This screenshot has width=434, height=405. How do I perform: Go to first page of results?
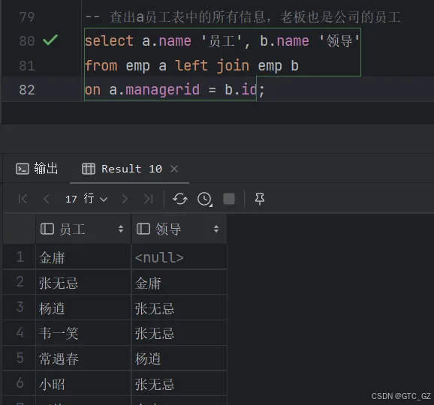point(23,199)
